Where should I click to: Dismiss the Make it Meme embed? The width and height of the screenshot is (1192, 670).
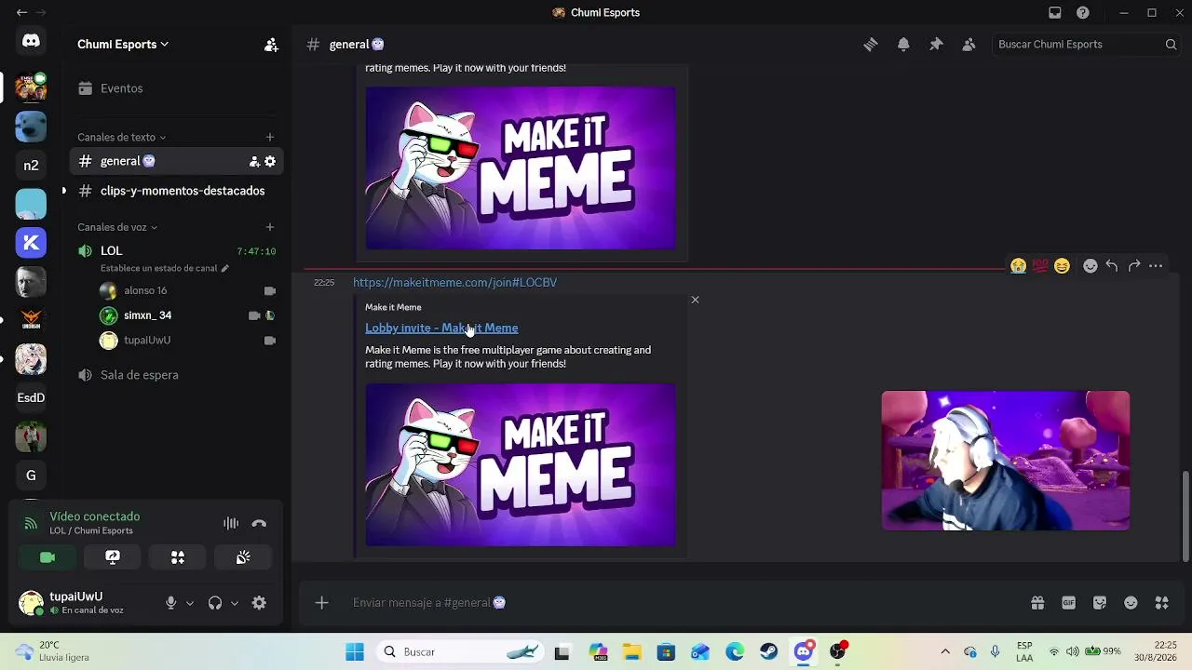pyautogui.click(x=695, y=300)
